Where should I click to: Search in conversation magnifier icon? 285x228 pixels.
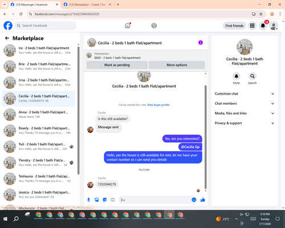point(253,76)
